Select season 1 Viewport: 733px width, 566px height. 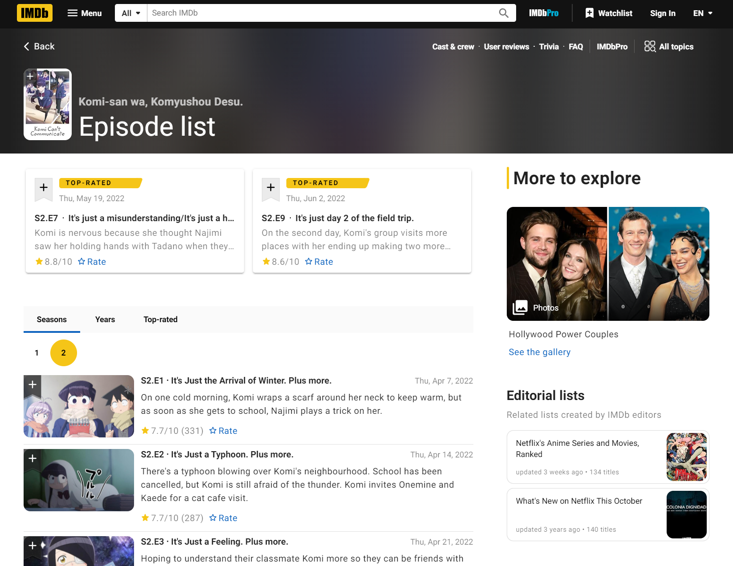click(x=37, y=353)
